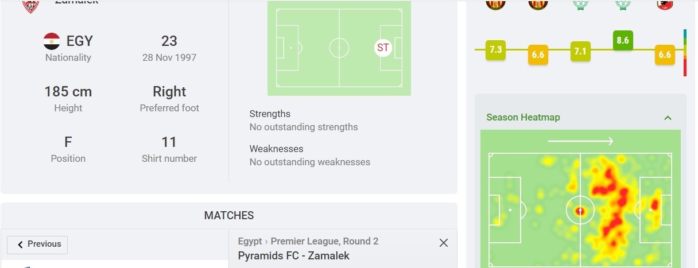Click the ST position marker on pitch
The height and width of the screenshot is (268, 698).
pos(383,48)
